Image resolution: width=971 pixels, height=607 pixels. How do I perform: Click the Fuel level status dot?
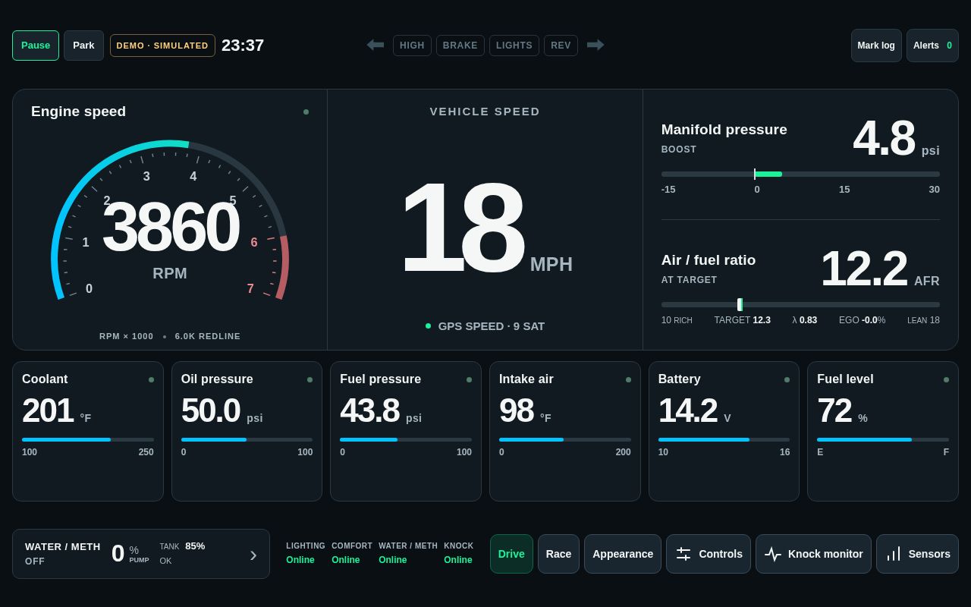(946, 379)
